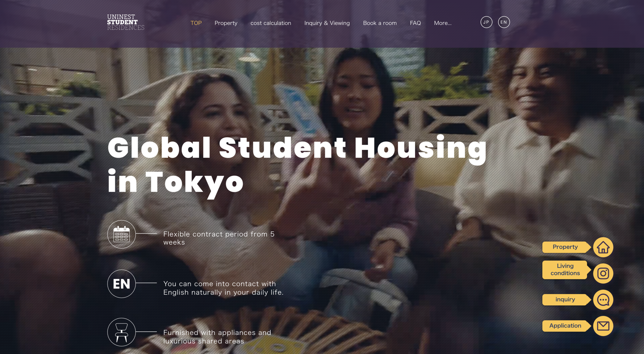Open Book a room link
Image resolution: width=644 pixels, height=354 pixels.
(380, 23)
